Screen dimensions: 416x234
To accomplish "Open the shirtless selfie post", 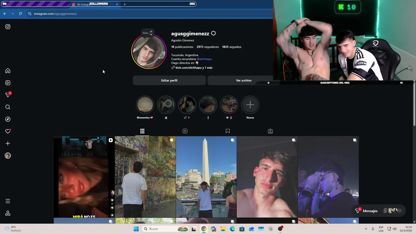I will click(x=267, y=177).
